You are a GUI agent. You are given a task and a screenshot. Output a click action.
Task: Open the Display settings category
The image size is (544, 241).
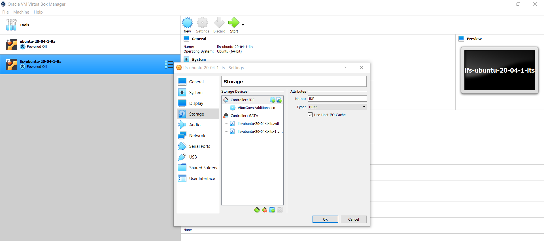tap(198, 103)
